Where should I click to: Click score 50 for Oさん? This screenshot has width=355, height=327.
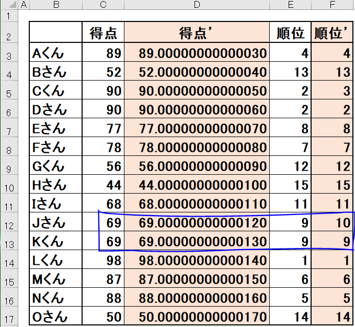[x=103, y=315]
